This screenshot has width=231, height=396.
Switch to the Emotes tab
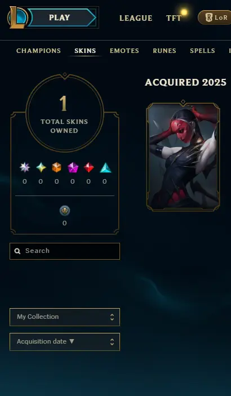[x=125, y=51]
